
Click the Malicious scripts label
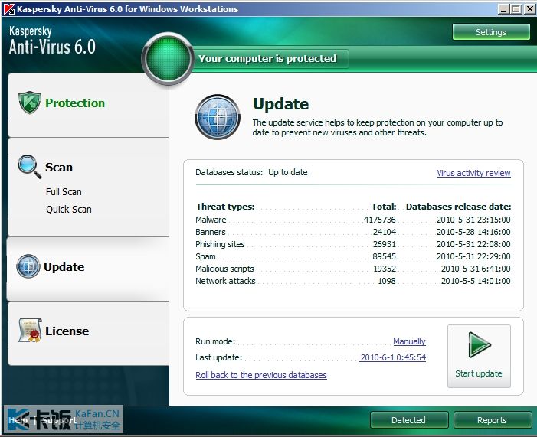click(224, 269)
